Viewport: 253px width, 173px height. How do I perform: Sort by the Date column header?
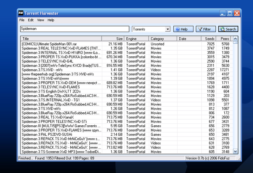[x=189, y=39]
